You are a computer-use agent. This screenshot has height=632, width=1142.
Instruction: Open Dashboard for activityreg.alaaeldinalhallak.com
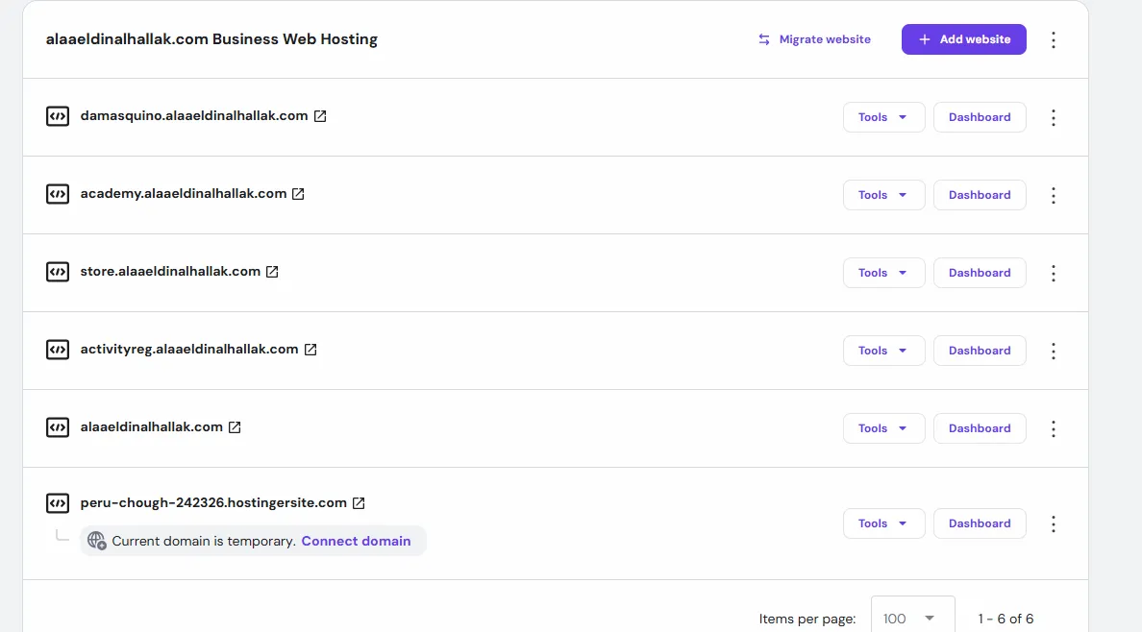click(979, 351)
